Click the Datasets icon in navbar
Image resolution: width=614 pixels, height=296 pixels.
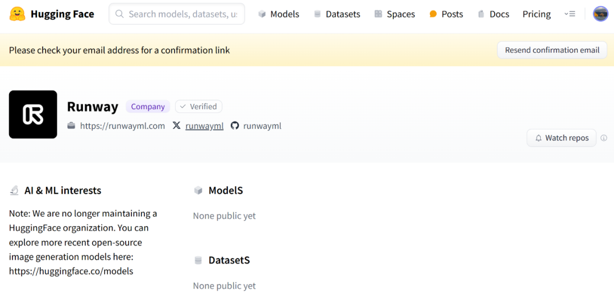click(317, 14)
